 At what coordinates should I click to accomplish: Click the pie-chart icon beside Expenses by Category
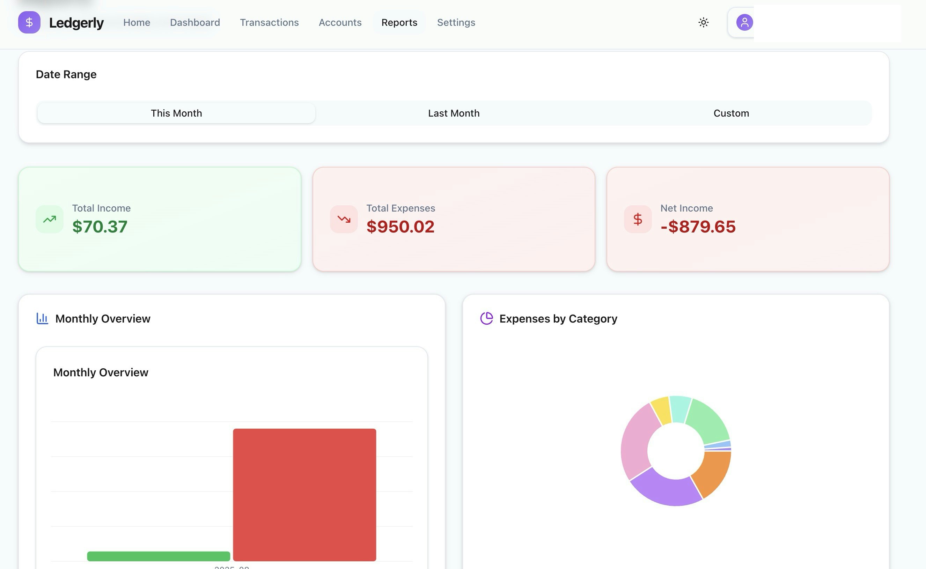coord(486,318)
